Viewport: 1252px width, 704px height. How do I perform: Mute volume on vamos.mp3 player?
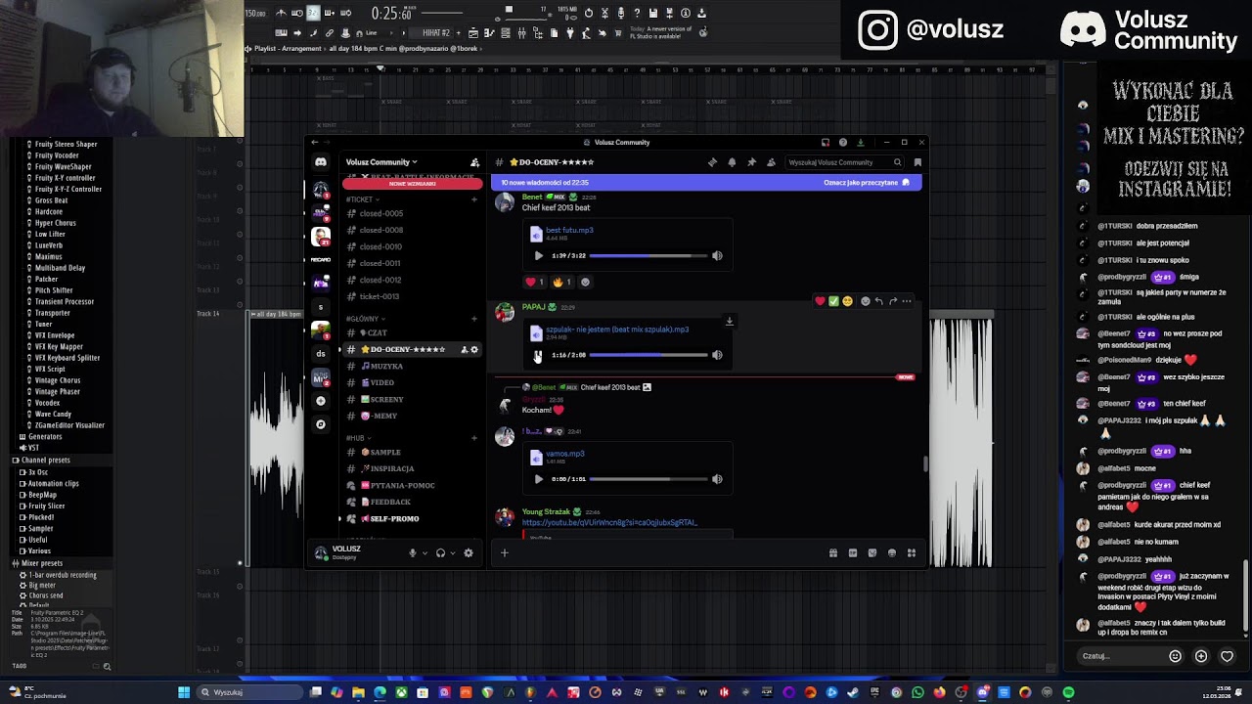click(x=717, y=479)
